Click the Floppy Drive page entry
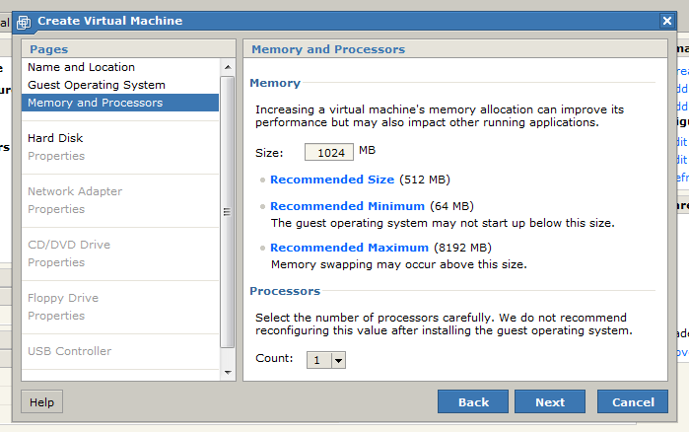The image size is (689, 432). 63,298
